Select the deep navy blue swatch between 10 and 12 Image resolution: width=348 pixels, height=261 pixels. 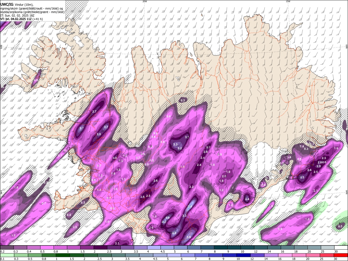(243, 255)
